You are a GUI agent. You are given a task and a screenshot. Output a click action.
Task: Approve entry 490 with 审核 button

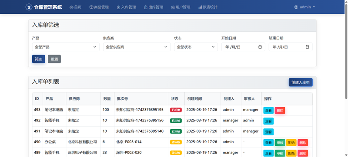click(280, 143)
